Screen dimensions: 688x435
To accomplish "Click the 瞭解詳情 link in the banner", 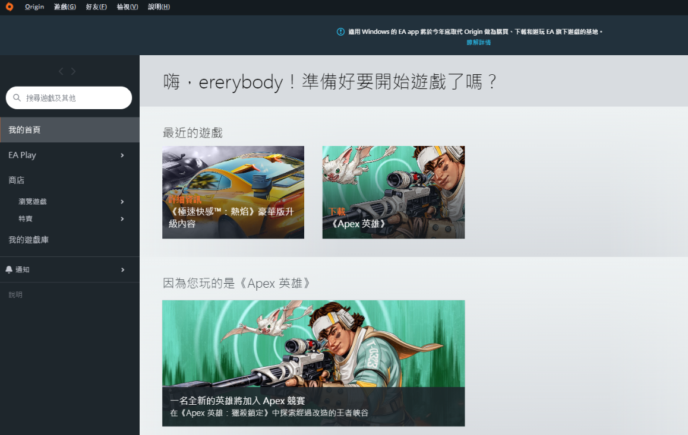I will [478, 42].
